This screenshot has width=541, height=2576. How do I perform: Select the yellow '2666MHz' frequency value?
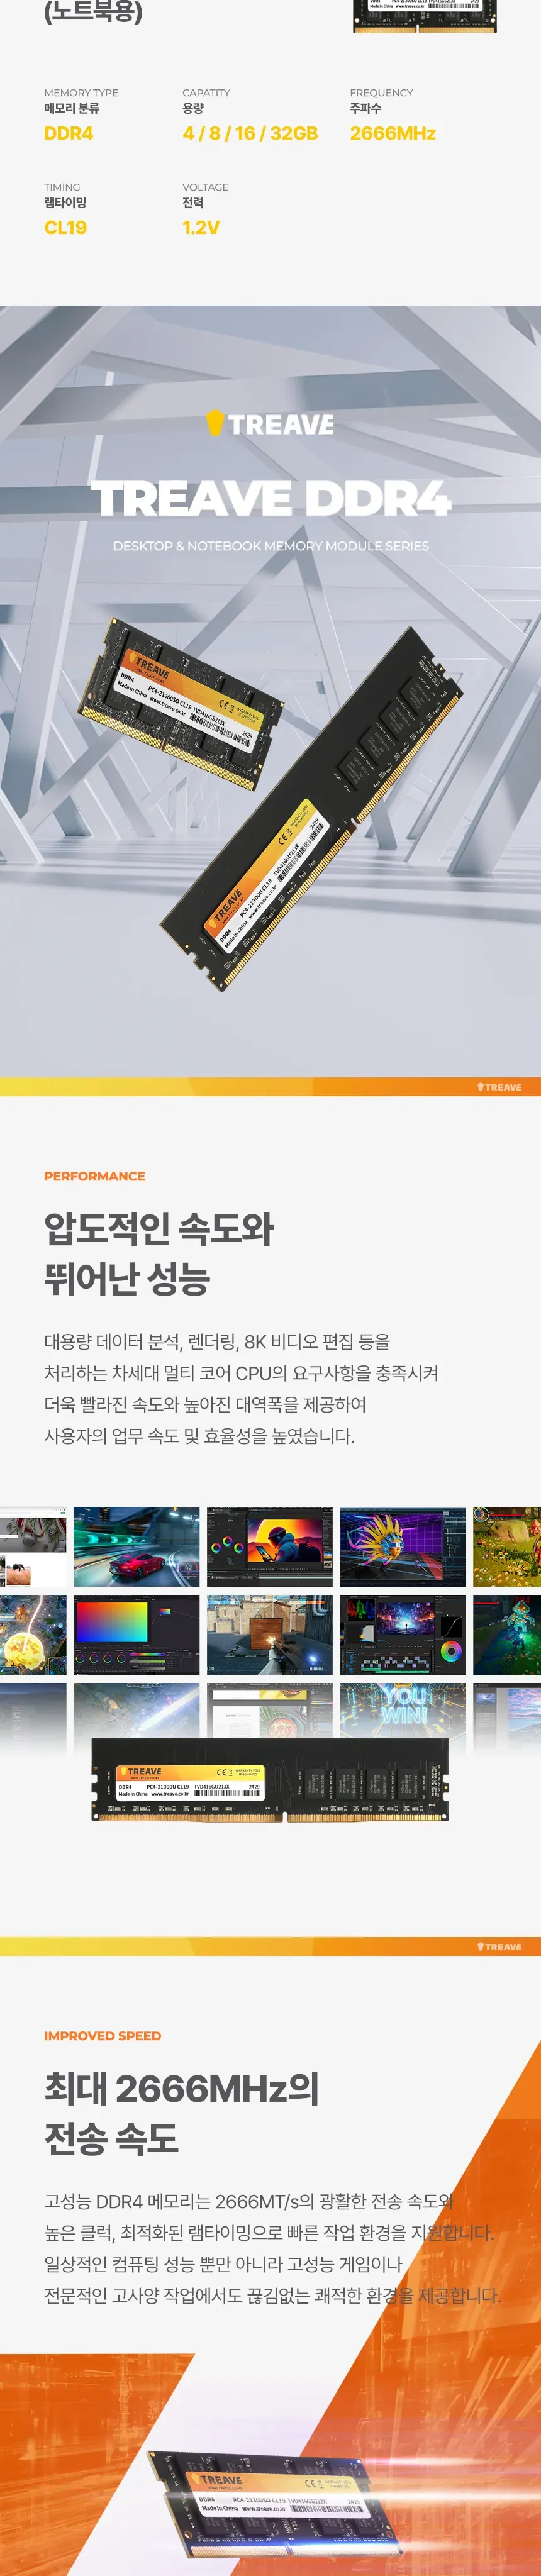[393, 133]
